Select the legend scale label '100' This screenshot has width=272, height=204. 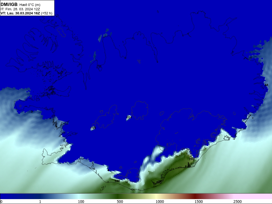pos(81,202)
